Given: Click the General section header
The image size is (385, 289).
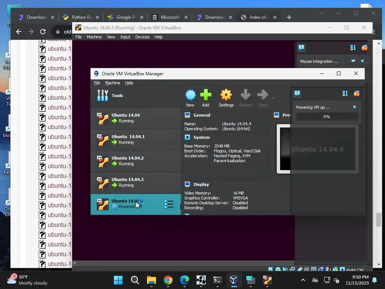Looking at the screenshot, I should (x=202, y=115).
